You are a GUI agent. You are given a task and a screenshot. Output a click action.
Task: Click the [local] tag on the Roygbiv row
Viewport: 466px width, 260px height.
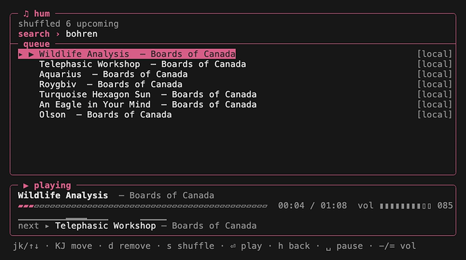[434, 84]
